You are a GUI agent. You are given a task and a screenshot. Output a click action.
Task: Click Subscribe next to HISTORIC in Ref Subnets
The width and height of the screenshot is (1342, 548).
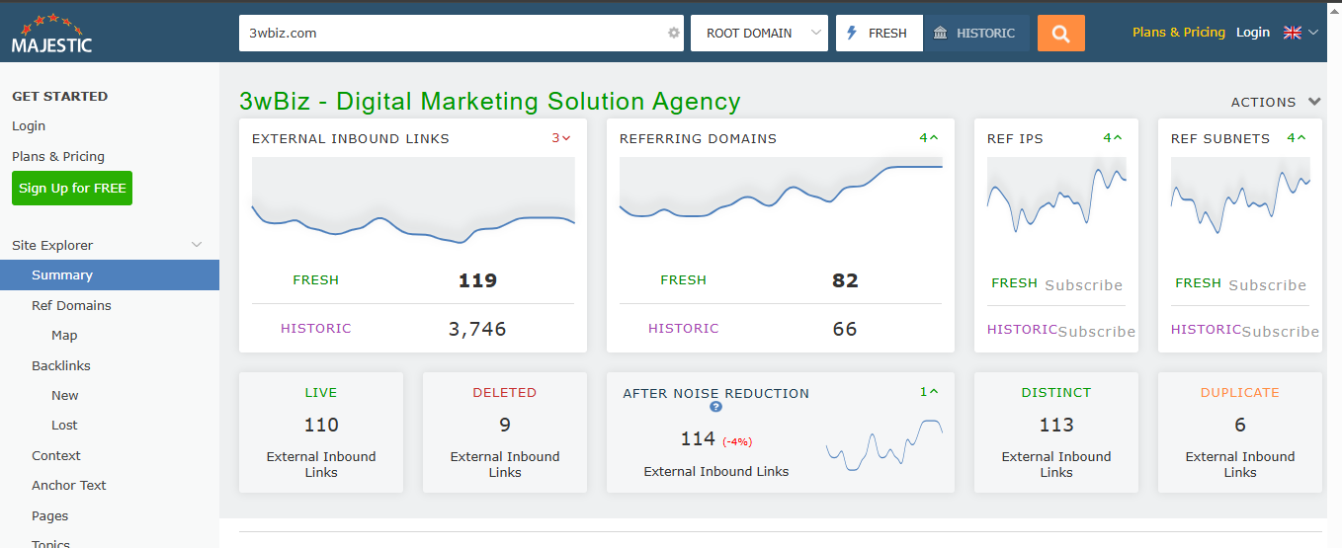click(1281, 332)
